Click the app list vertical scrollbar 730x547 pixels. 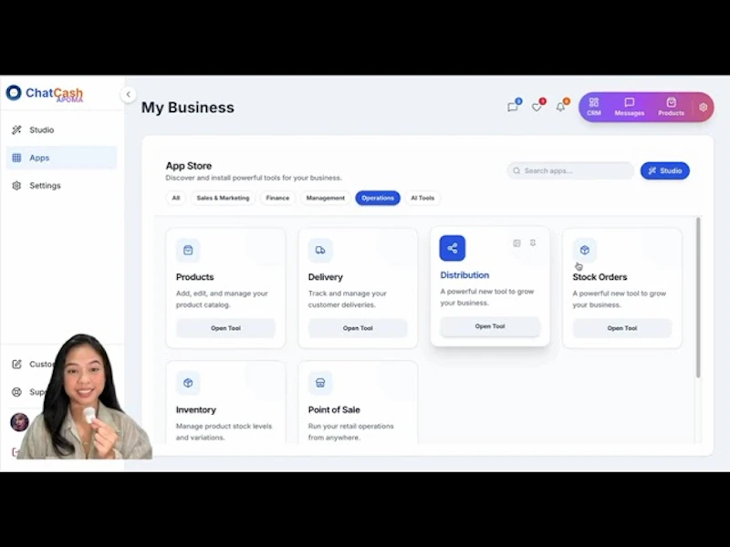coord(698,298)
